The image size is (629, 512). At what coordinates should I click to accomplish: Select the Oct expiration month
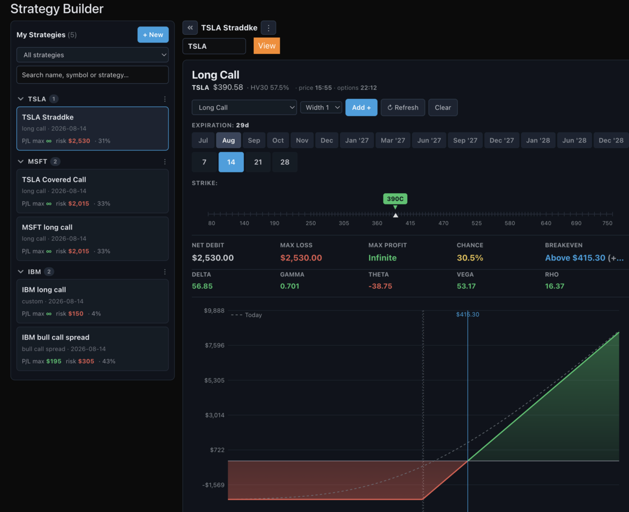pyautogui.click(x=278, y=140)
